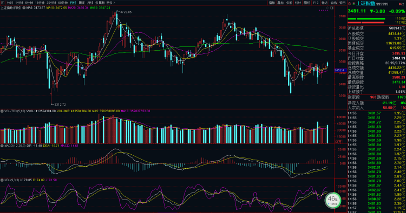Click the A股成交 row
Image resolution: width=406 pixels, height=213 pixels.
pos(376,34)
